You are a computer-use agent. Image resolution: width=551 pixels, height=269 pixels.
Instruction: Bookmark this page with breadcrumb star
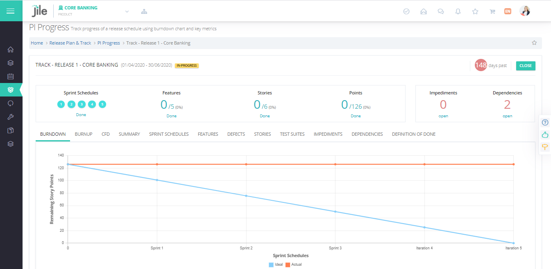click(534, 43)
